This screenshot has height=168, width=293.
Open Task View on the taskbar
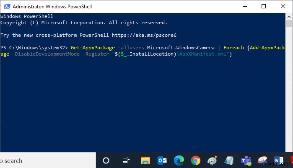pyautogui.click(x=126, y=160)
